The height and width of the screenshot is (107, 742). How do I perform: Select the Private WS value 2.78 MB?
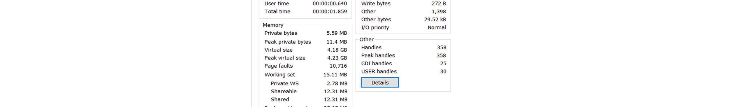337,83
